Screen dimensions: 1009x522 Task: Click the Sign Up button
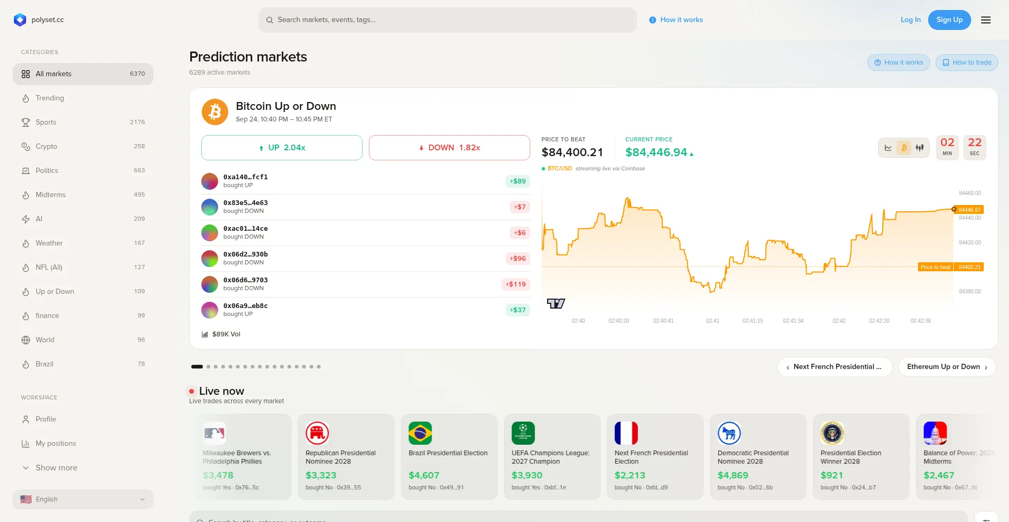[x=950, y=20]
